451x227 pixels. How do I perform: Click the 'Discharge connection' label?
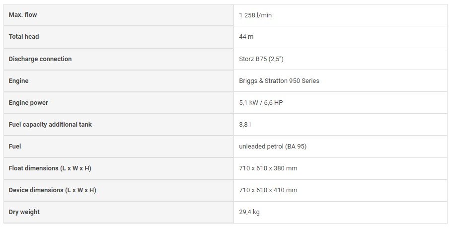click(x=40, y=59)
